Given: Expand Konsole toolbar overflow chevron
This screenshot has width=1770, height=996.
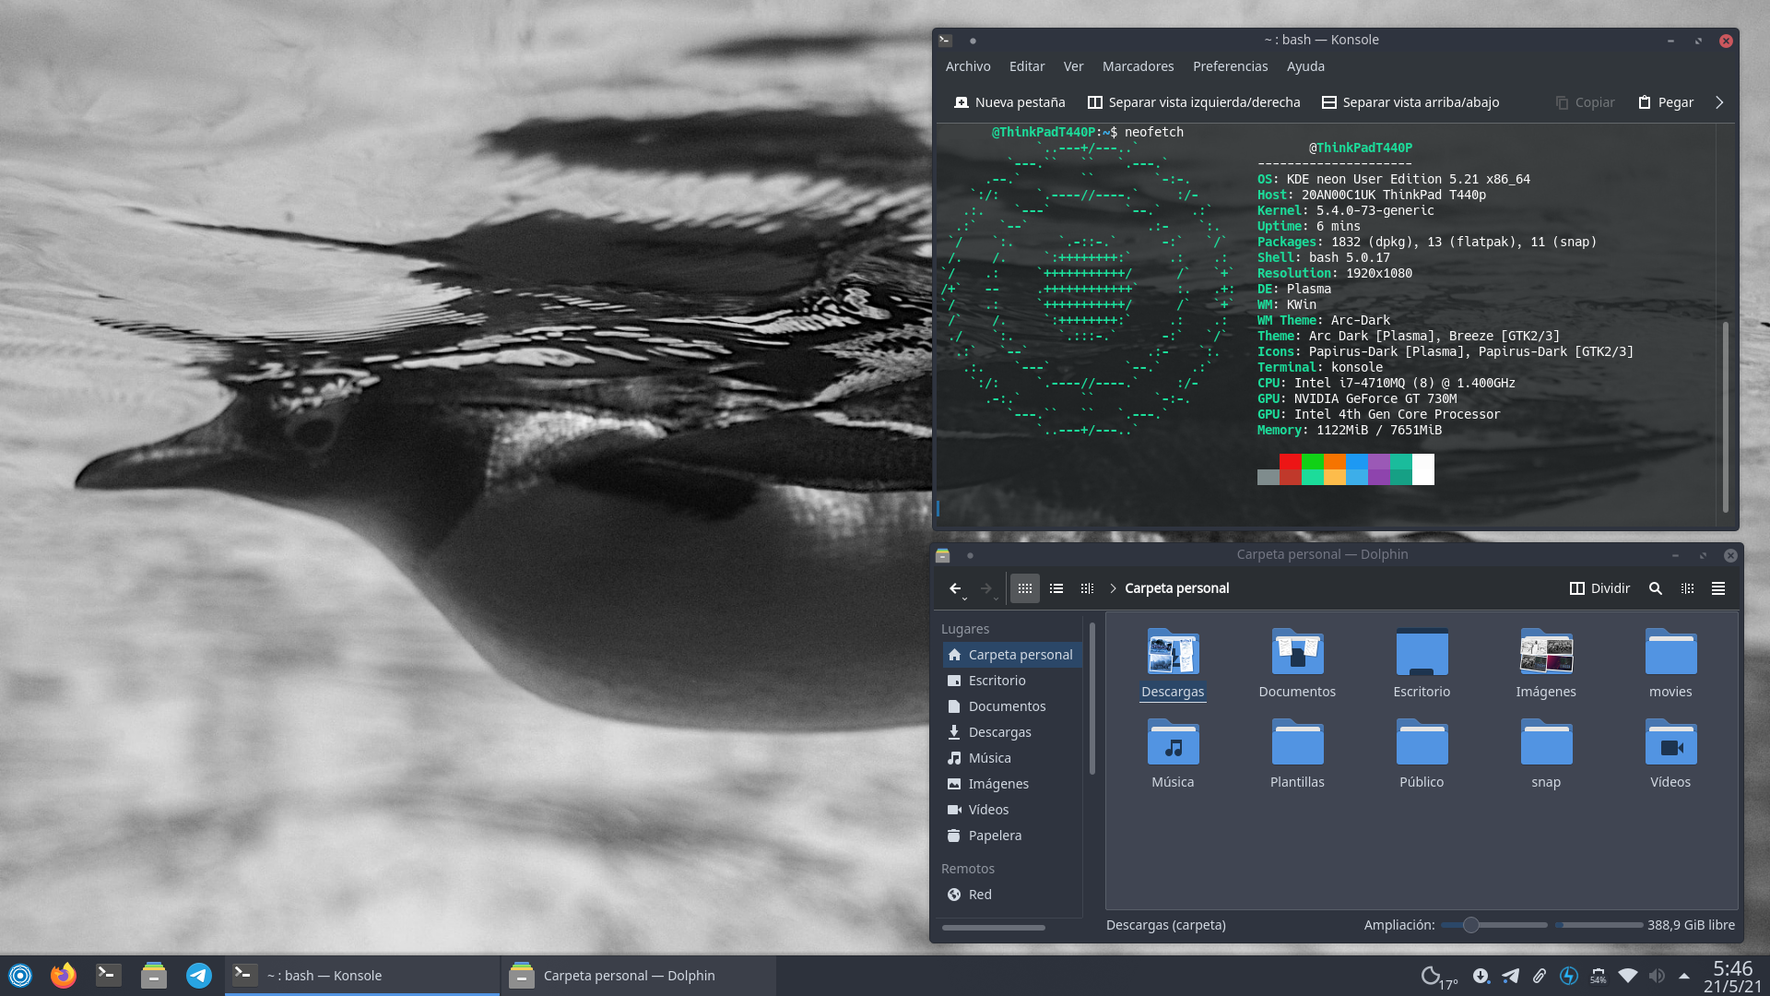Looking at the screenshot, I should [x=1719, y=102].
